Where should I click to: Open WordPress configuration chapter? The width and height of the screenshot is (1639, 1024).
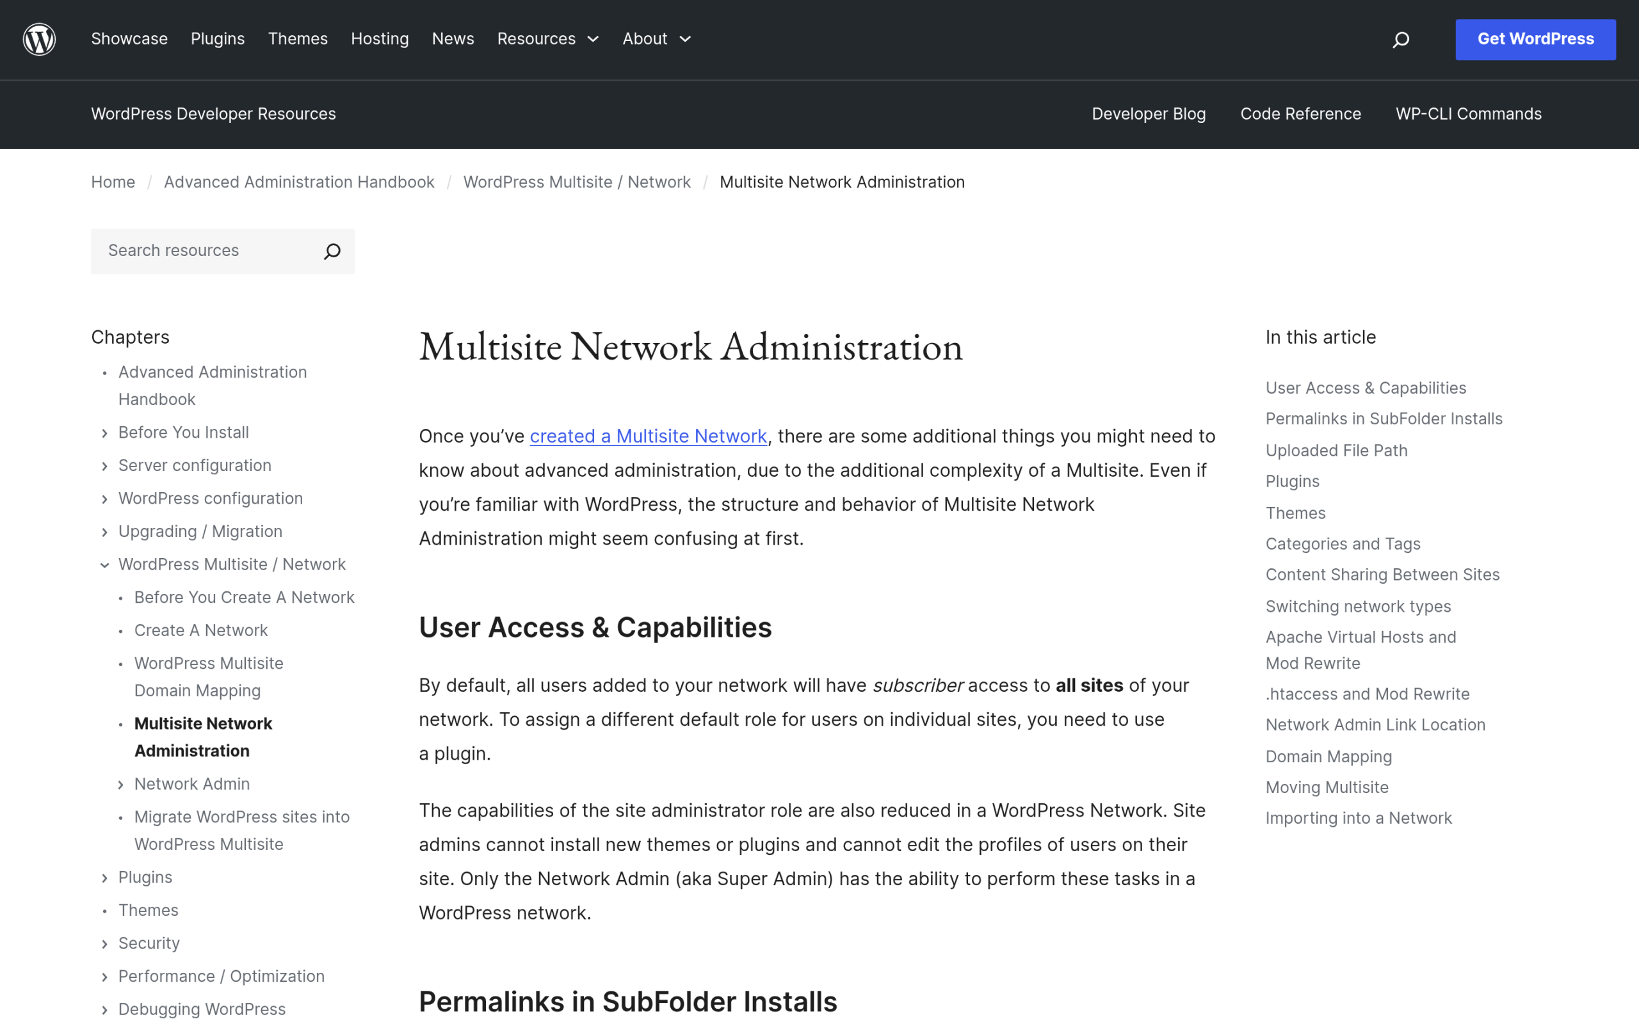[211, 499]
